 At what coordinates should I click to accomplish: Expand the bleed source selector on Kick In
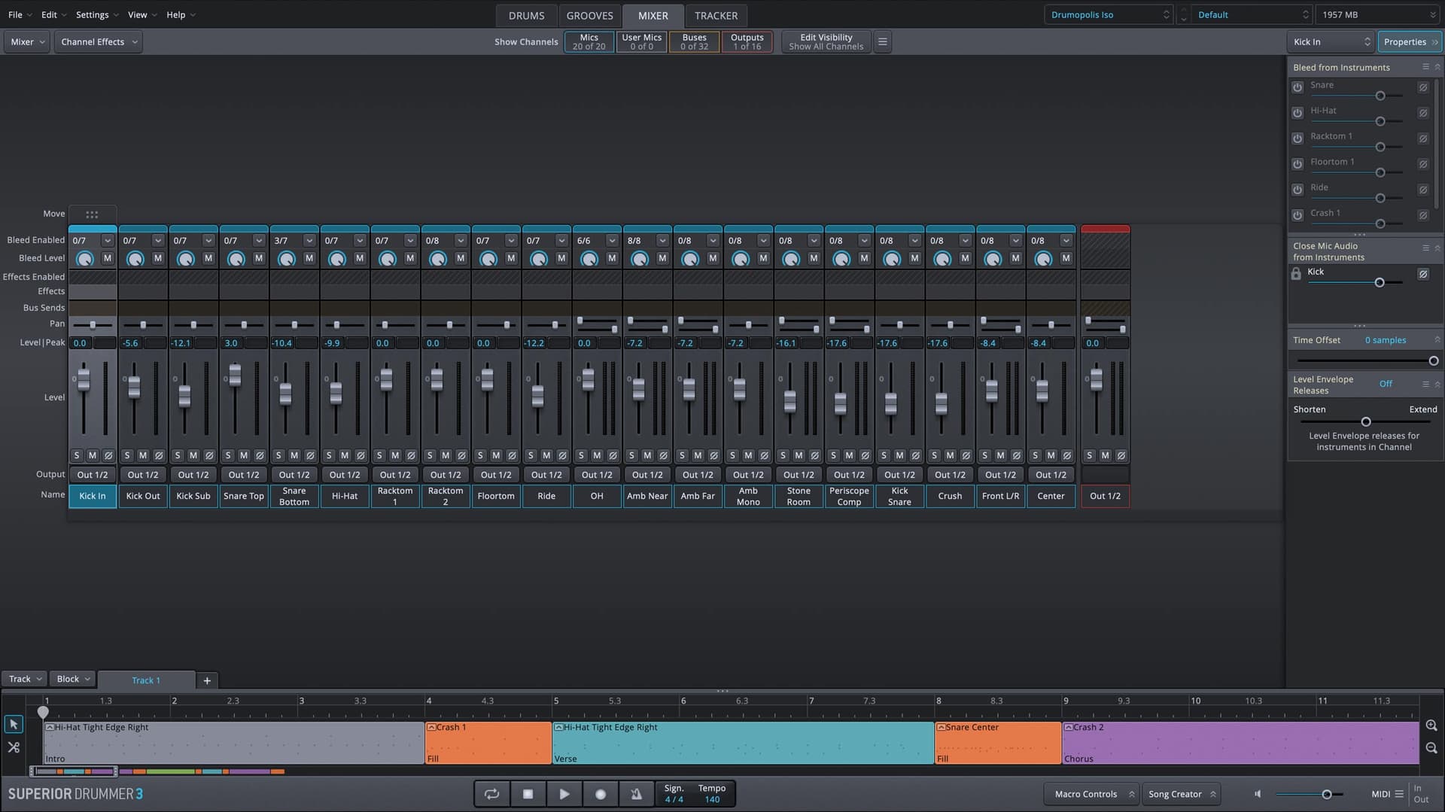(108, 240)
